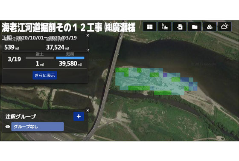This screenshot has width=239, height=161.
Task: Click the gray 盛土 progress bar
Action: (40, 58)
